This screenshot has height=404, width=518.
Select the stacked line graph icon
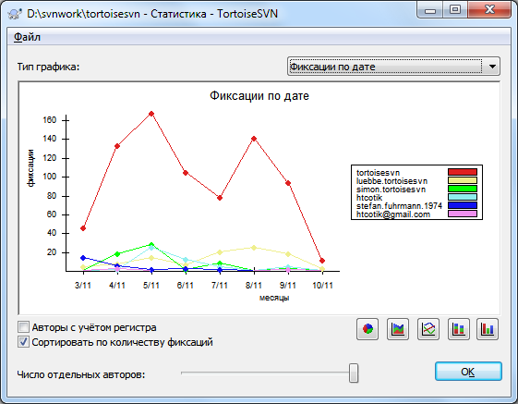(398, 329)
